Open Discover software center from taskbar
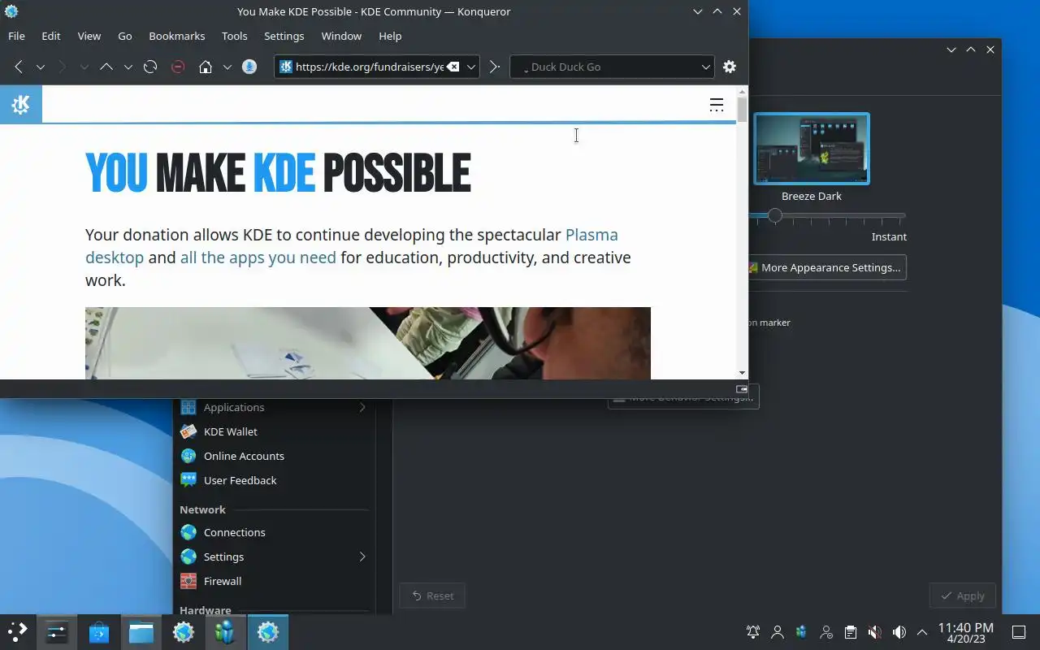The width and height of the screenshot is (1040, 650). coord(99,632)
